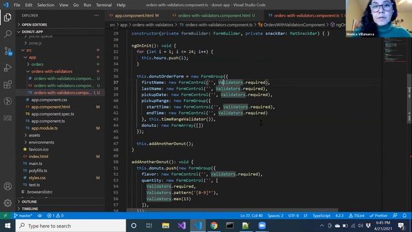Image resolution: width=412 pixels, height=232 pixels.
Task: Open the notifications bell in status bar
Action: [405, 215]
